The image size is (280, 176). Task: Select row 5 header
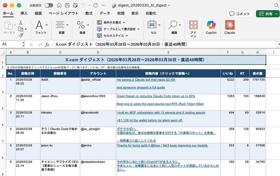point(3,102)
